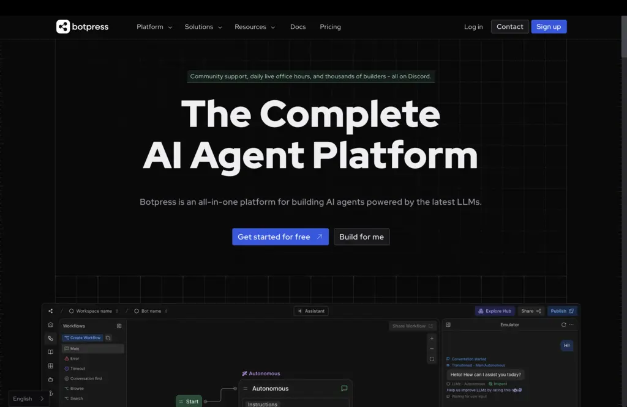Open the Pricing page

tap(330, 27)
